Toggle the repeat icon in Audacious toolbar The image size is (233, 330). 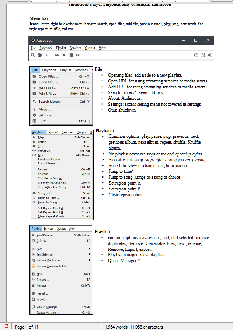coord(196,55)
